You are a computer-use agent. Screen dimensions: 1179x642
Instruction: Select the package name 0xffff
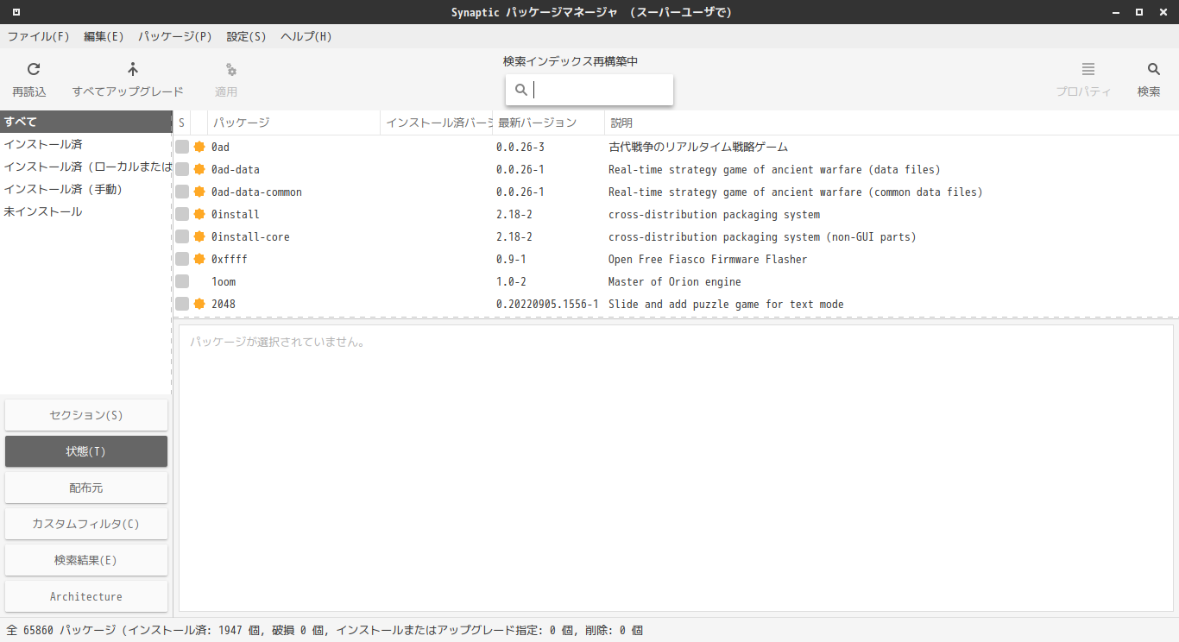tap(230, 259)
